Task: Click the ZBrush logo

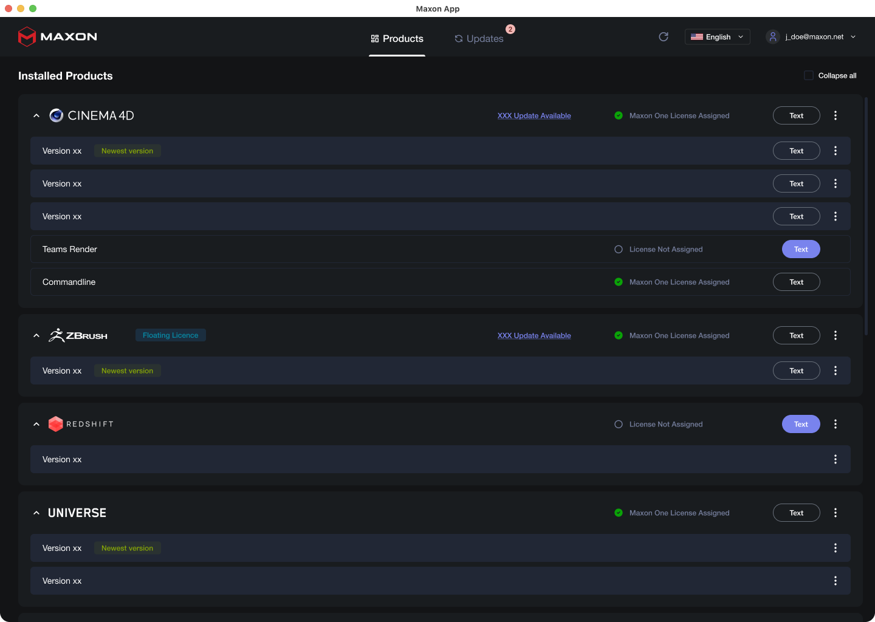Action: tap(78, 335)
